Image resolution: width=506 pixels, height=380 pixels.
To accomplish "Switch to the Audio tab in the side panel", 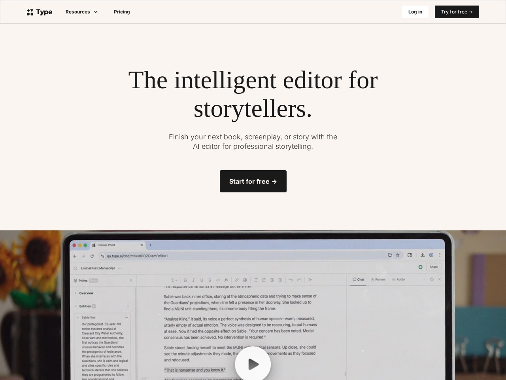I will [398, 279].
